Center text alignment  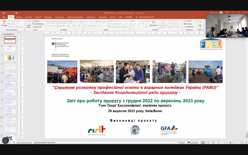[89, 26]
